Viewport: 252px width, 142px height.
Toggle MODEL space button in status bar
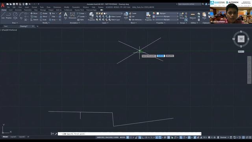pos(122,137)
